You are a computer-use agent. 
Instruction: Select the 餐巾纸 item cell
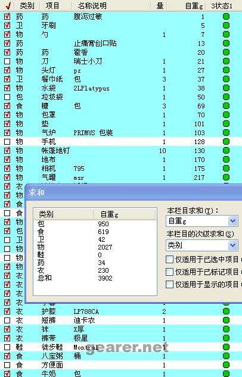pos(52,79)
